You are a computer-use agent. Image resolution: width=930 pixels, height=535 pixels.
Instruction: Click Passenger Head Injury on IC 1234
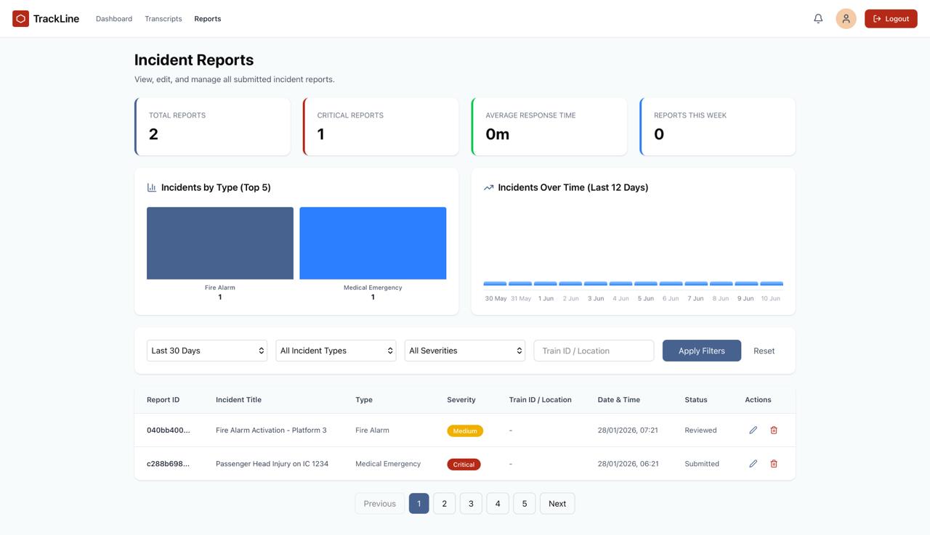(x=272, y=463)
